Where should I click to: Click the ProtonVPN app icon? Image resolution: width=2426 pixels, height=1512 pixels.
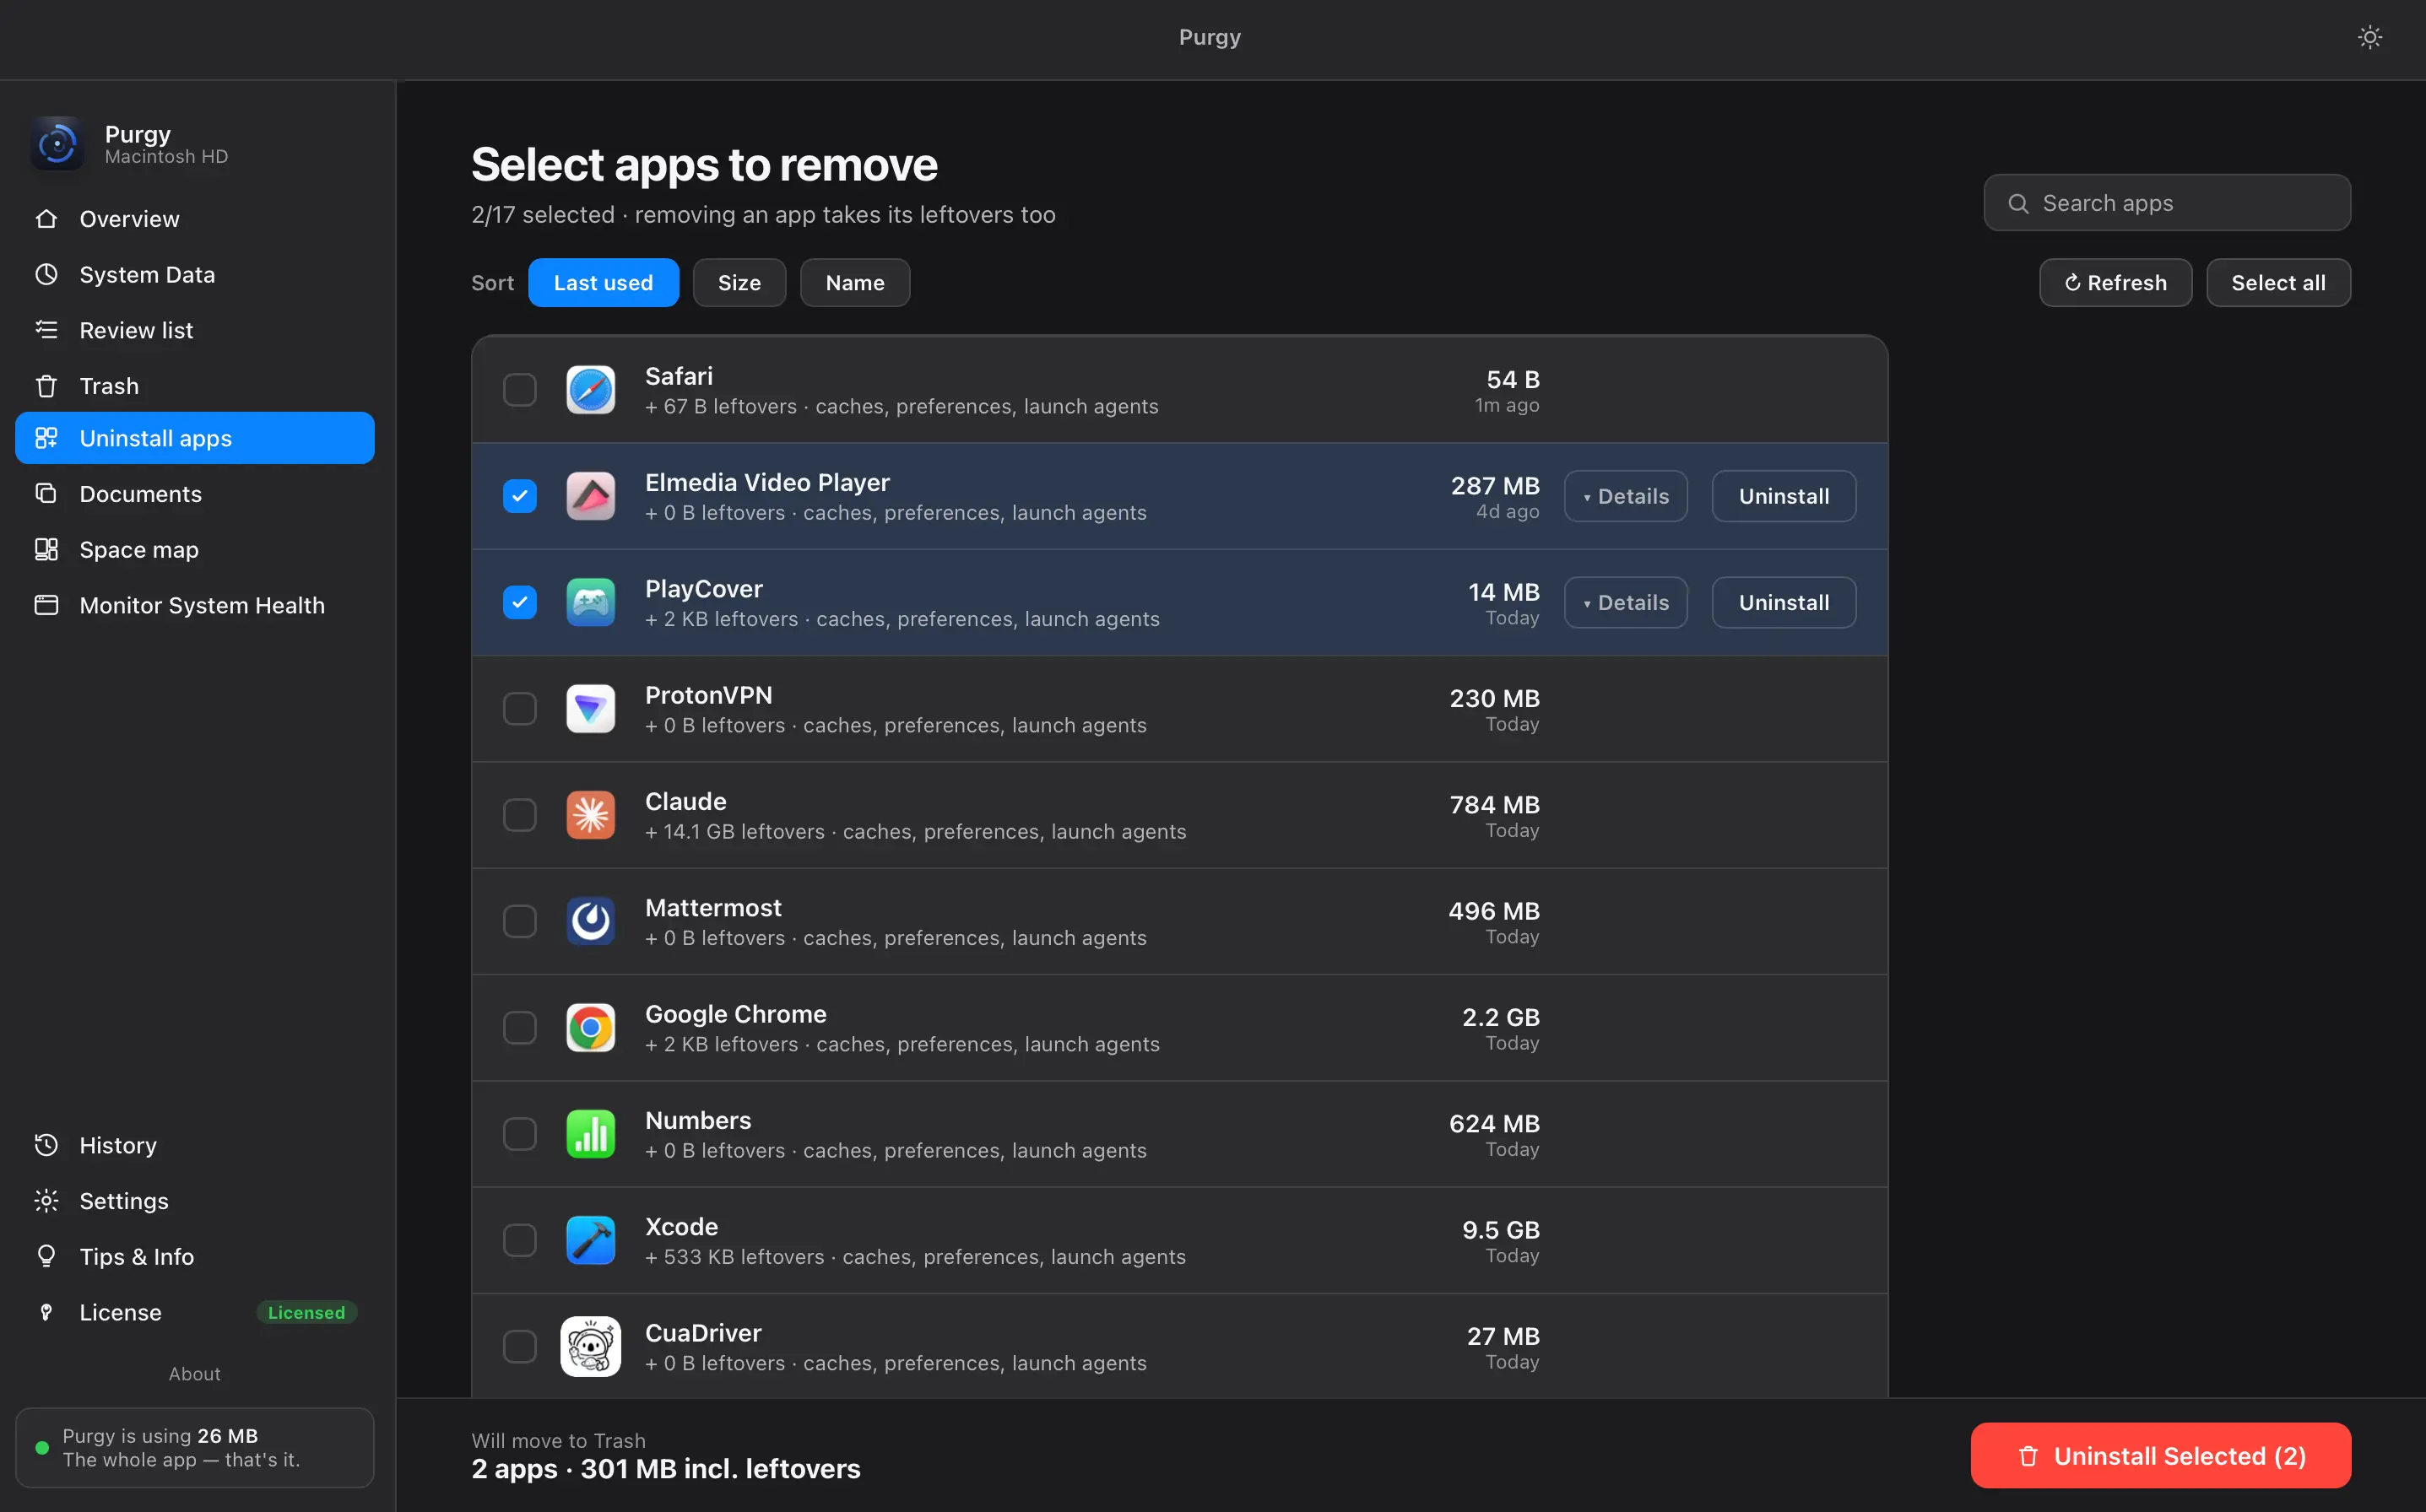coord(590,709)
